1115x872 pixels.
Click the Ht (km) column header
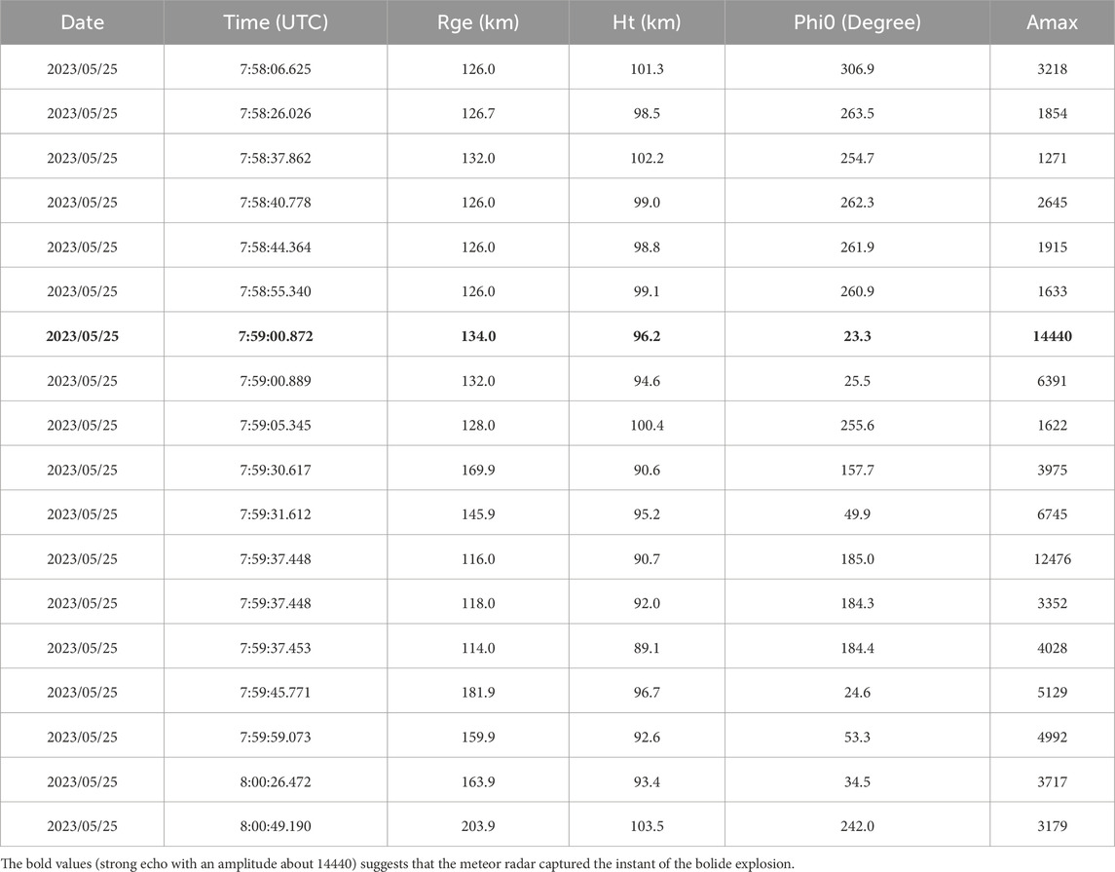point(646,21)
